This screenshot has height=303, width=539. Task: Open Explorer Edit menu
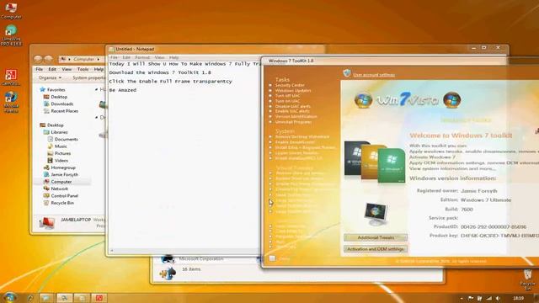click(x=52, y=69)
